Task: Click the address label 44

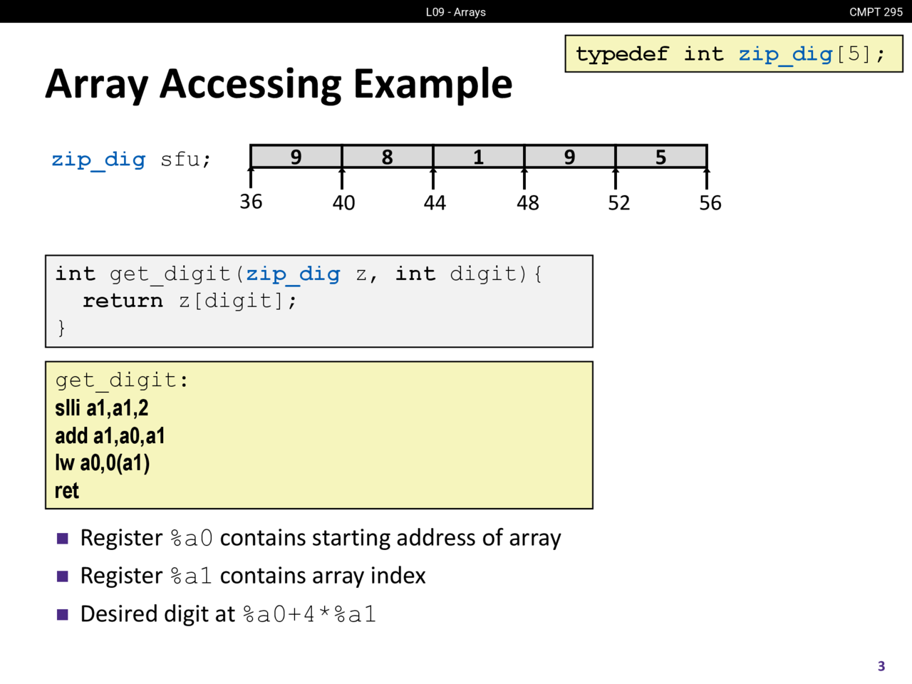Action: pyautogui.click(x=435, y=203)
